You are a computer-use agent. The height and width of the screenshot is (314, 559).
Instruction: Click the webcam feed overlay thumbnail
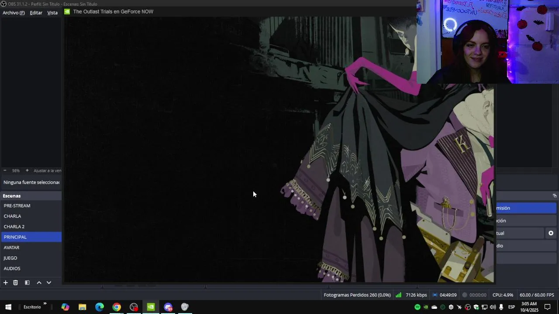click(x=488, y=42)
